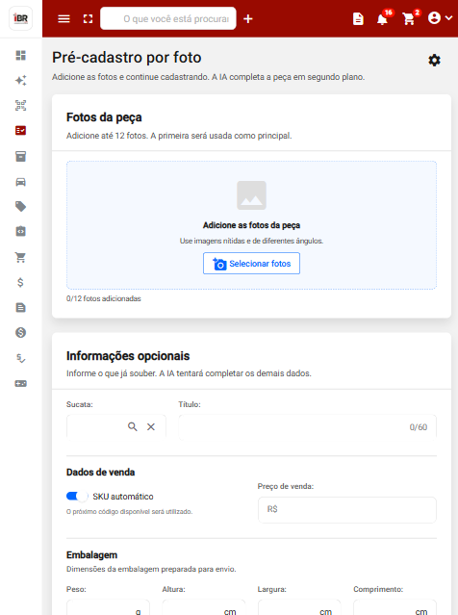Focus the Preço de venda field
This screenshot has height=615, width=458.
click(347, 509)
